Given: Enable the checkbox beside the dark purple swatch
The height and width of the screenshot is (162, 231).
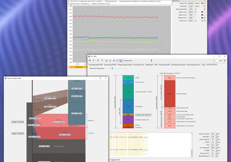Looking at the screenshot, I should click(x=204, y=12).
